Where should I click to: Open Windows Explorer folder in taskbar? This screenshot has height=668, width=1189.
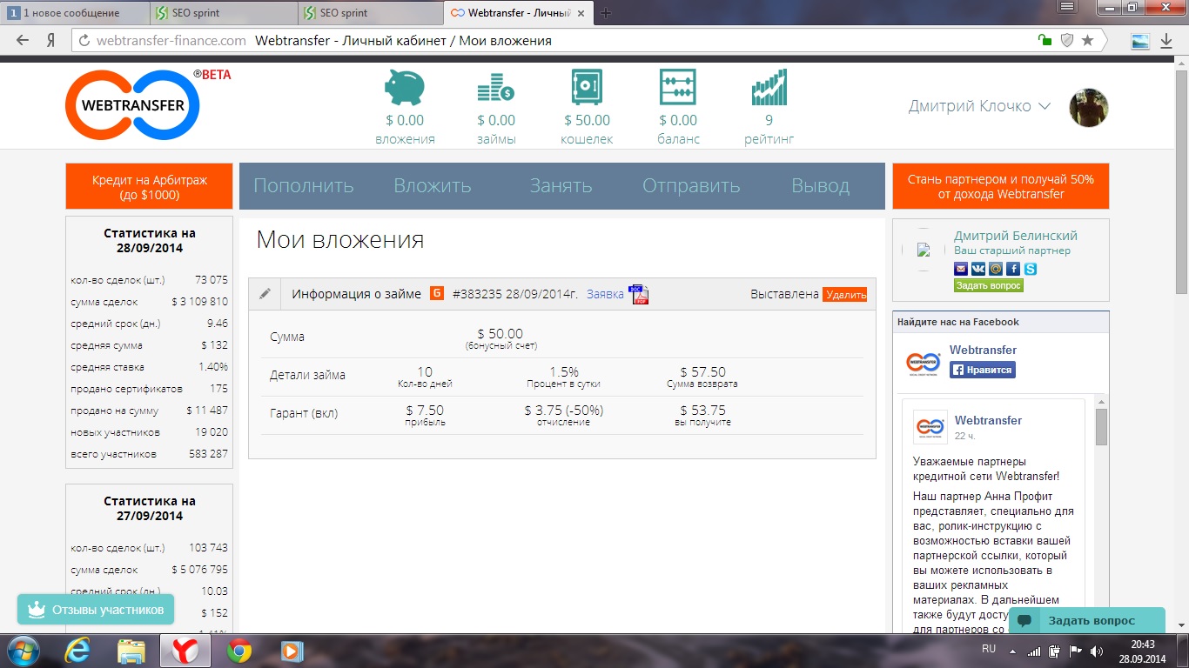pos(131,651)
